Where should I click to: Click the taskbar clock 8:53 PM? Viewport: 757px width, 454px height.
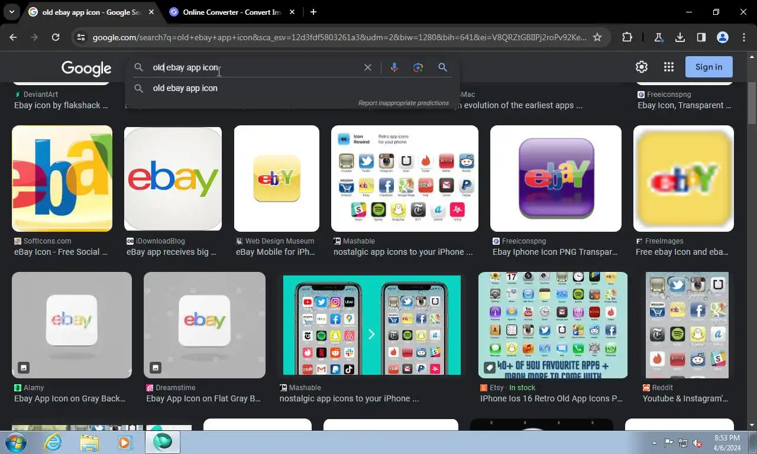[x=727, y=438]
